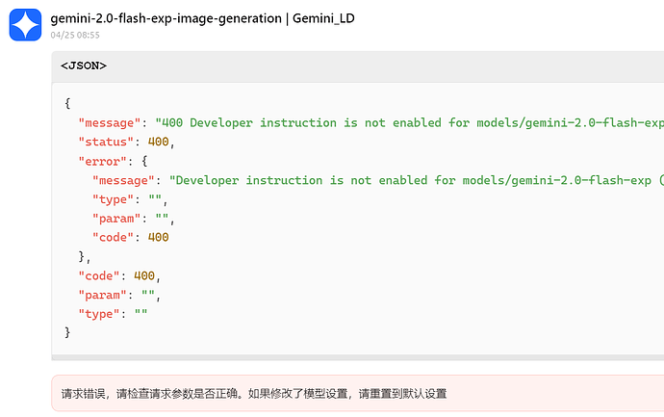The image size is (664, 417).
Task: Click the top-level "type": "" last line
Action: 113,314
